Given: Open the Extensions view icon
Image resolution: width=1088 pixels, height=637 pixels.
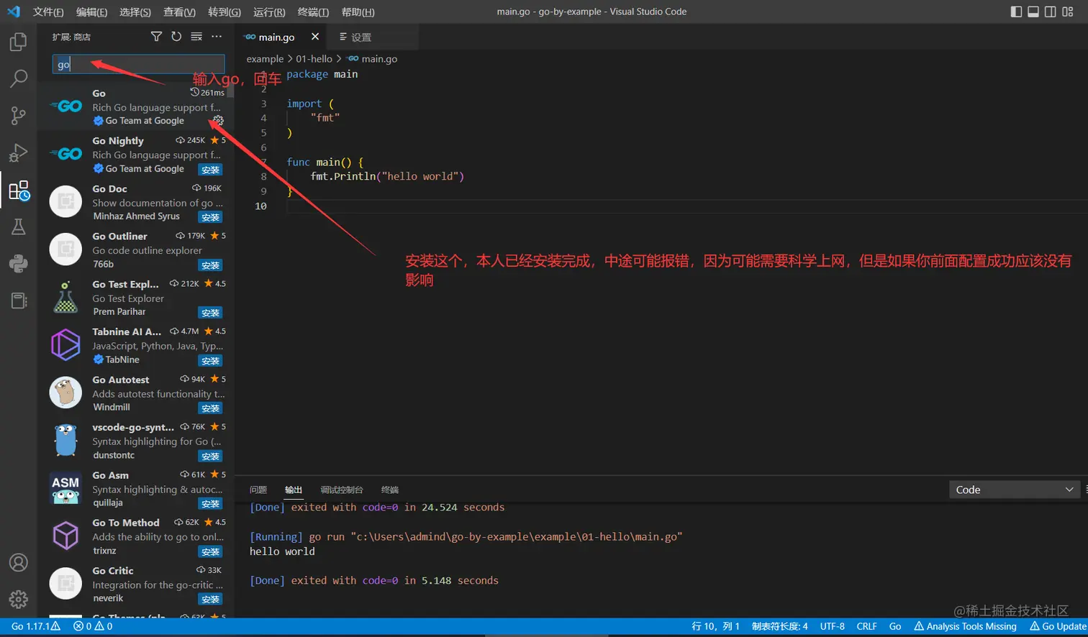Looking at the screenshot, I should click(19, 190).
